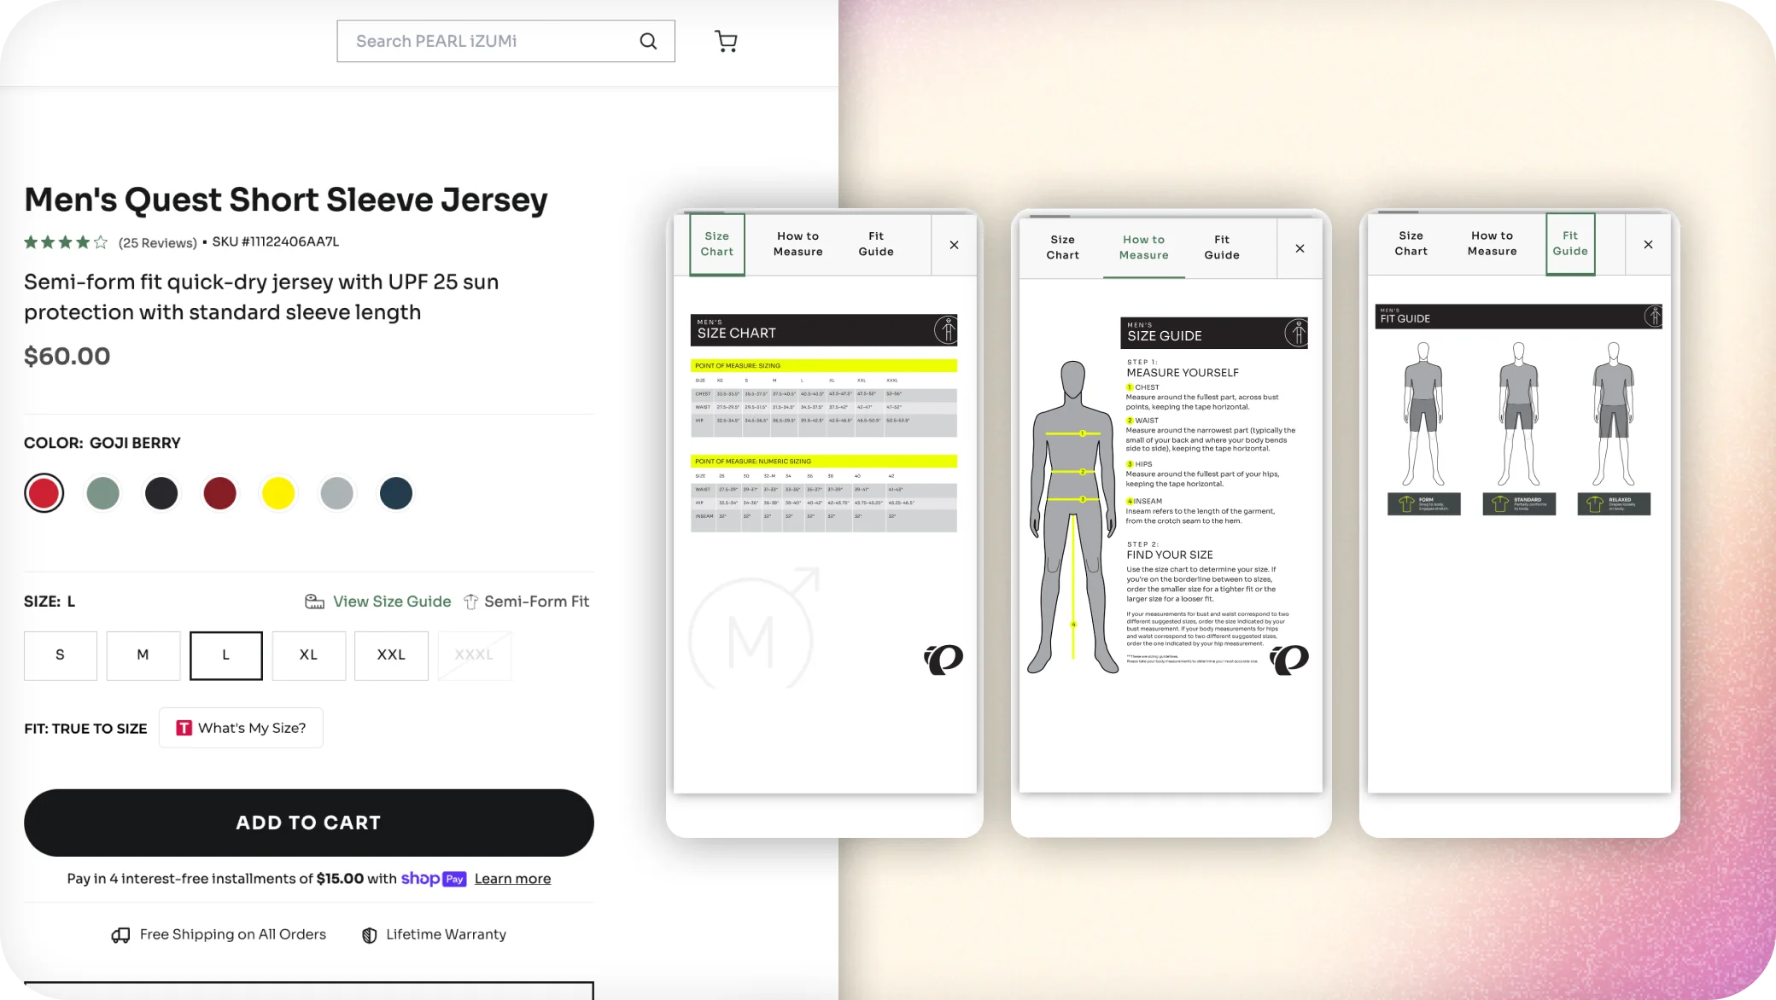Click the delivery truck icon for Free Shipping

(120, 935)
